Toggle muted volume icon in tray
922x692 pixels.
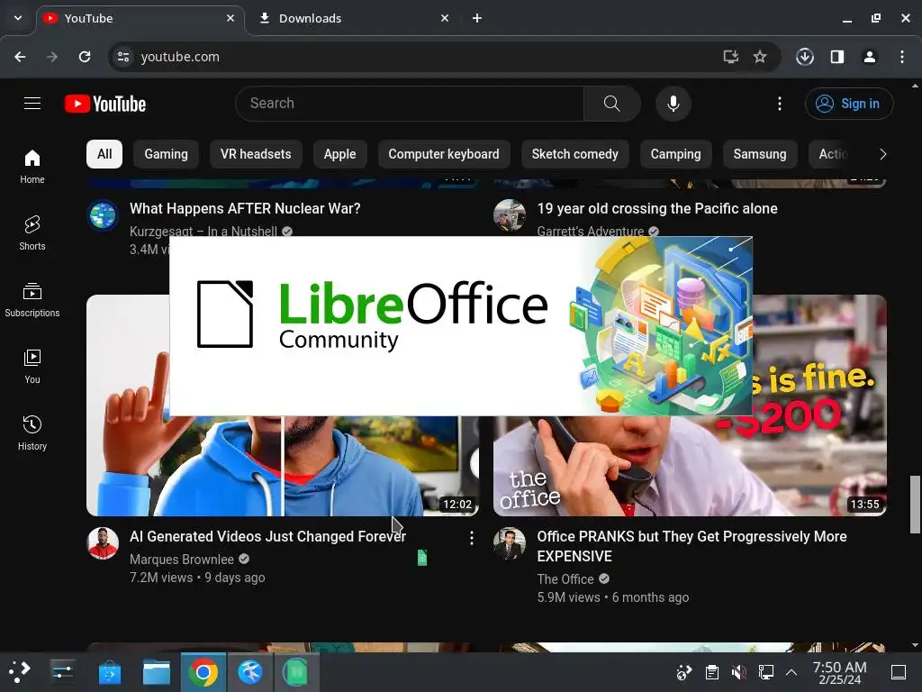pyautogui.click(x=738, y=672)
